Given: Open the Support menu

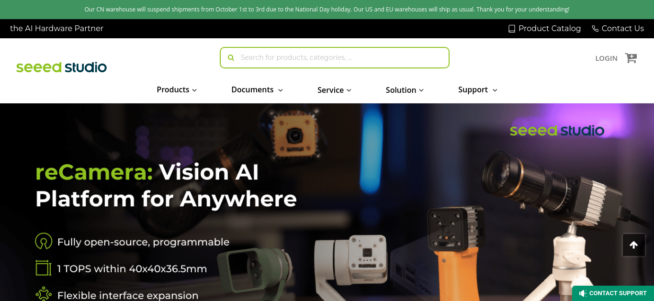Looking at the screenshot, I should (478, 89).
